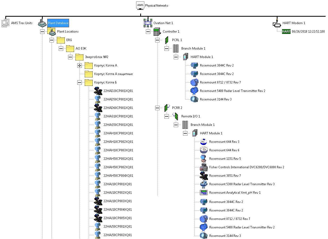
Task: Click the Rosemount Analytical Xmt_pH icon
Action: [x=204, y=193]
